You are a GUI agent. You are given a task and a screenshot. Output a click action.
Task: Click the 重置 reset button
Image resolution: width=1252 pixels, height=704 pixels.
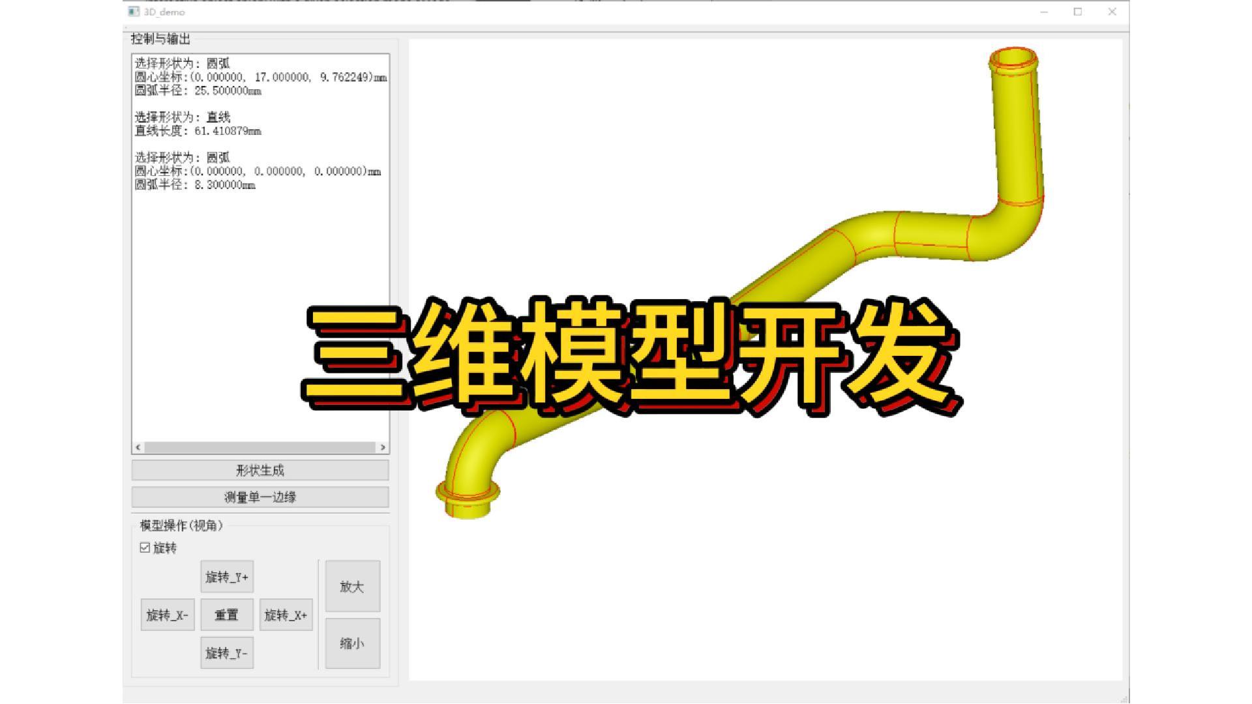tap(226, 615)
